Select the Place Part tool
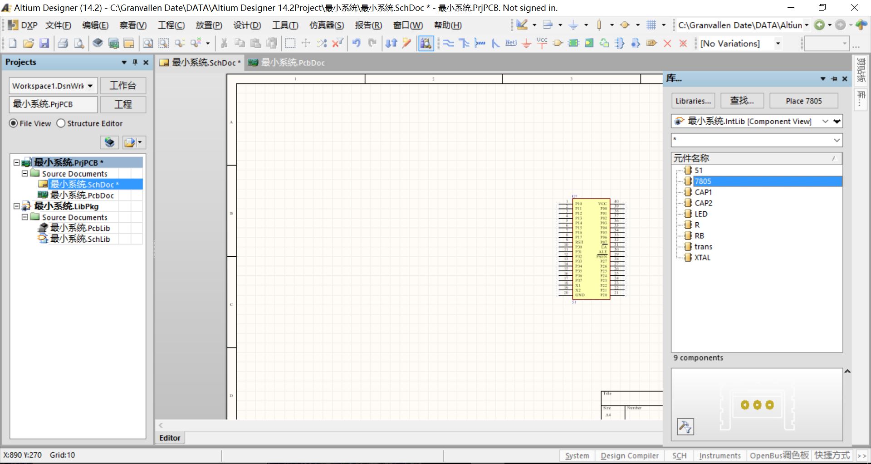This screenshot has height=464, width=871. [x=558, y=44]
